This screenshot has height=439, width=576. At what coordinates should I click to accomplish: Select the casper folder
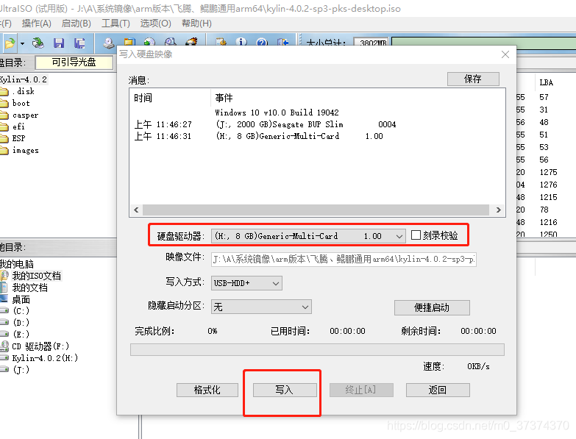pyautogui.click(x=25, y=115)
